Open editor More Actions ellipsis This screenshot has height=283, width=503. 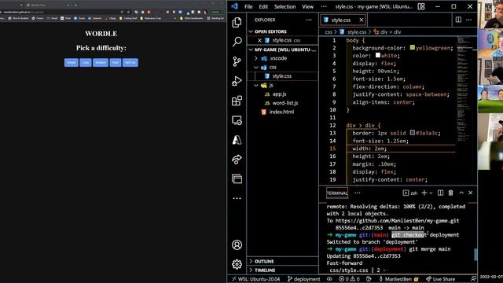[x=469, y=20]
